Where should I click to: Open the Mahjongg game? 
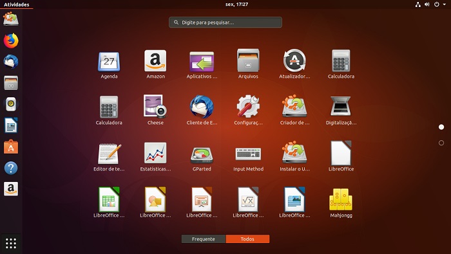[x=341, y=203]
